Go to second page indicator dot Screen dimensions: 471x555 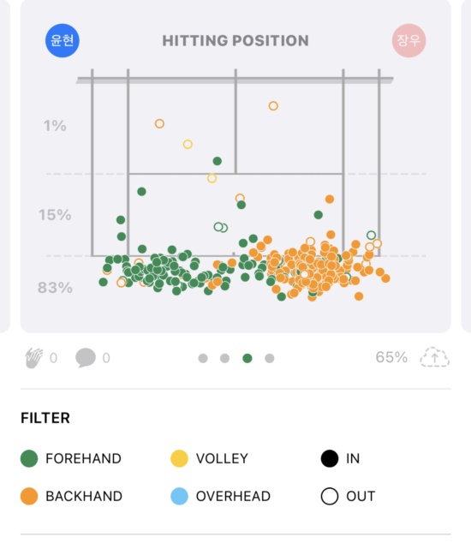coord(224,358)
